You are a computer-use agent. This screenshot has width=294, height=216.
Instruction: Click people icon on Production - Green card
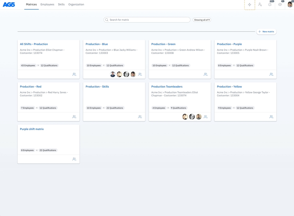(205, 75)
